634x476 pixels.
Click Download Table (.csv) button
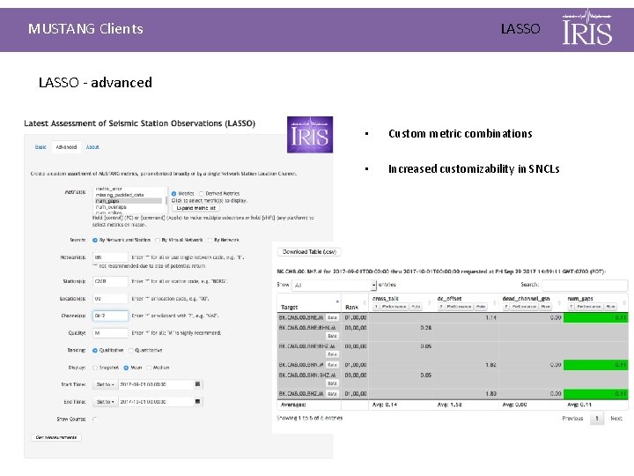click(x=309, y=252)
